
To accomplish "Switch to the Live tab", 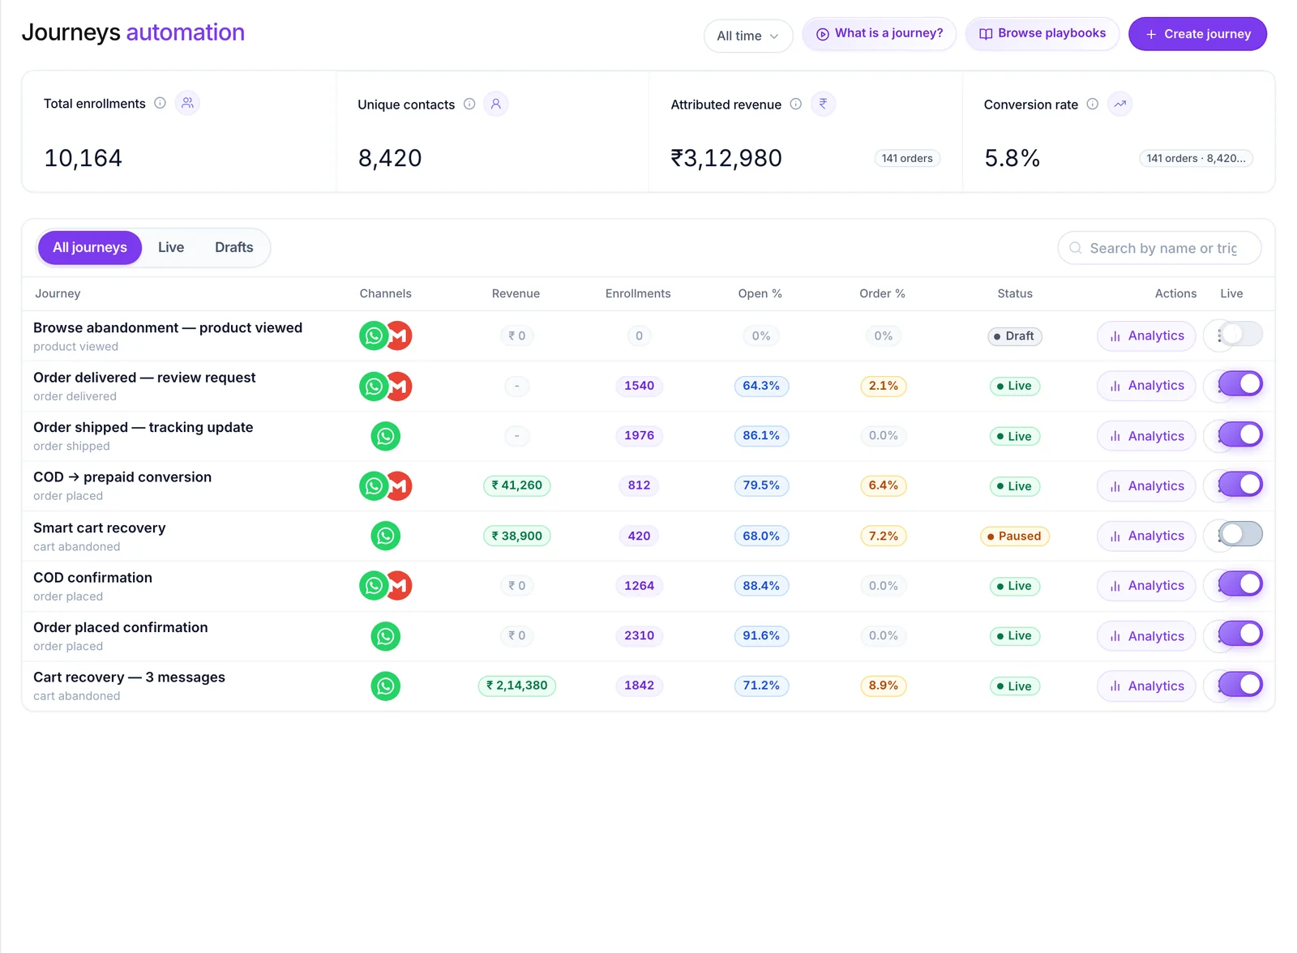I will 171,247.
